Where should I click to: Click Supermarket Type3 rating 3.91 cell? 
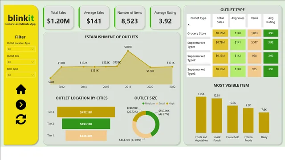(x=271, y=71)
